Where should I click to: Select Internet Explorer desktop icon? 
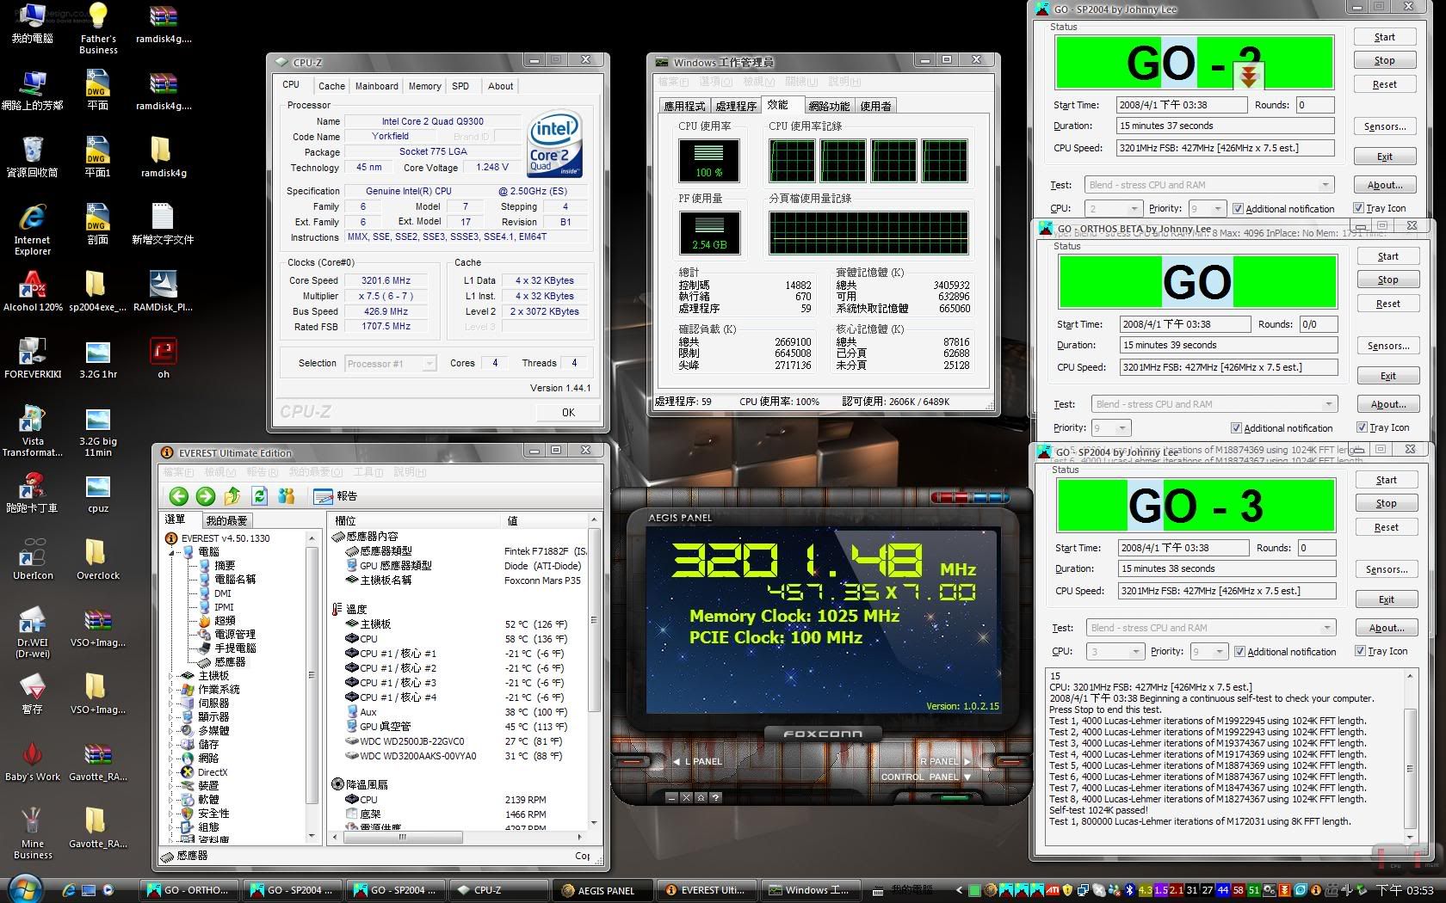pos(33,230)
